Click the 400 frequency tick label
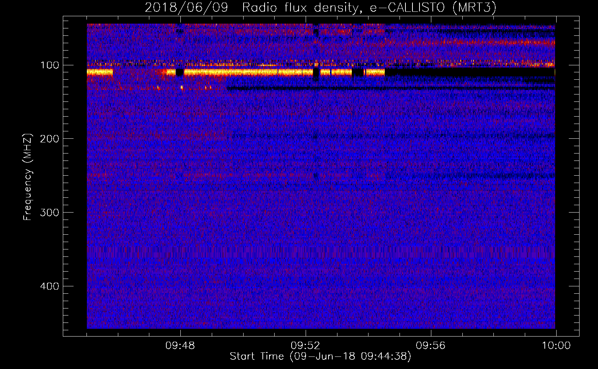This screenshot has width=598, height=369. 50,286
